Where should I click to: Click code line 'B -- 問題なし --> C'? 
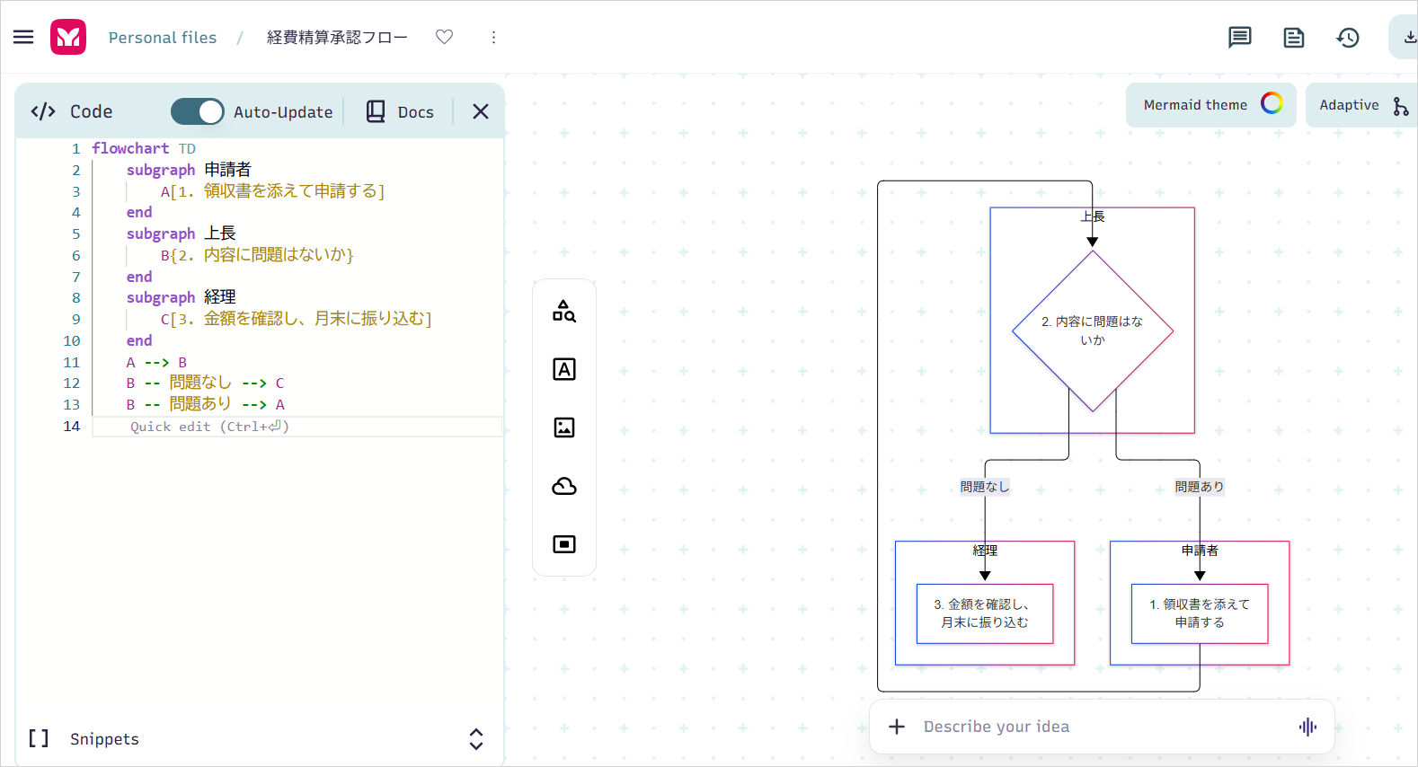205,383
